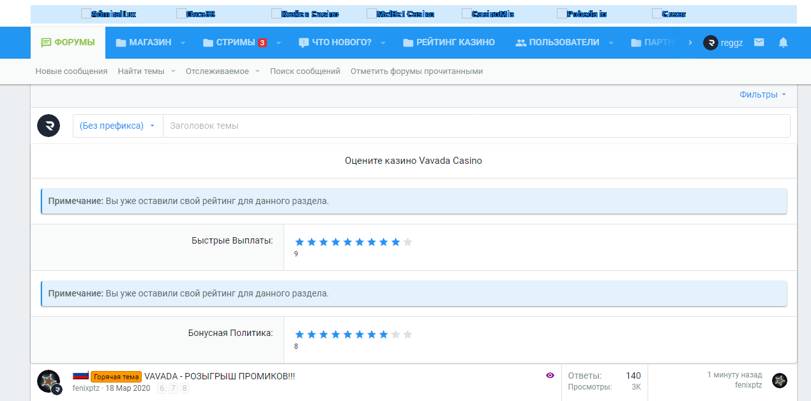Click the watched-thread eye icon on VAVADA thread

tap(550, 375)
